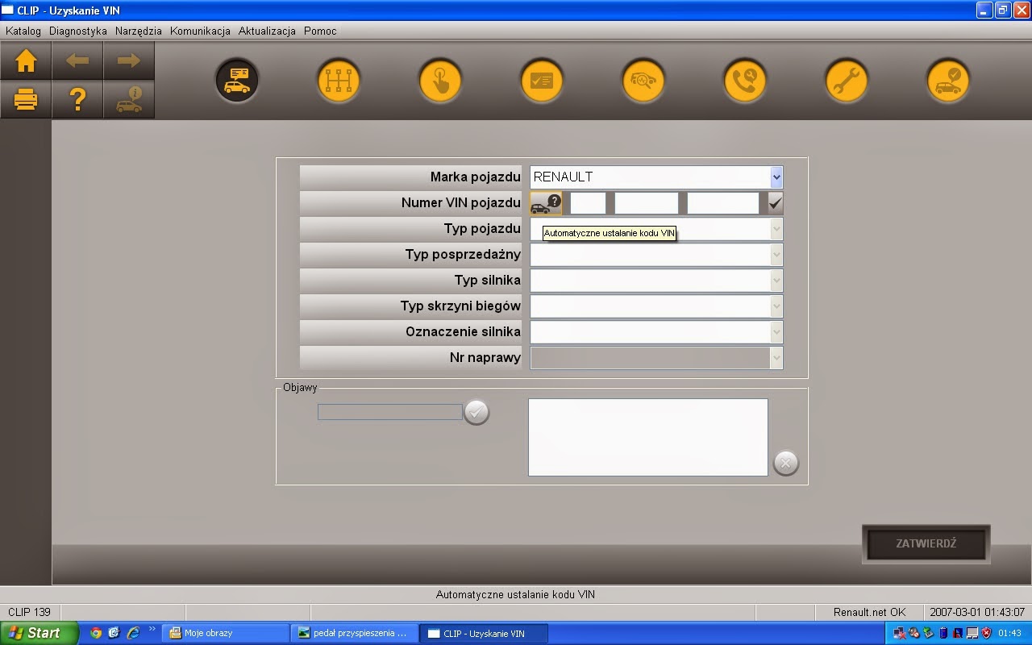Click the second VIN input field
The width and height of the screenshot is (1032, 645).
647,203
